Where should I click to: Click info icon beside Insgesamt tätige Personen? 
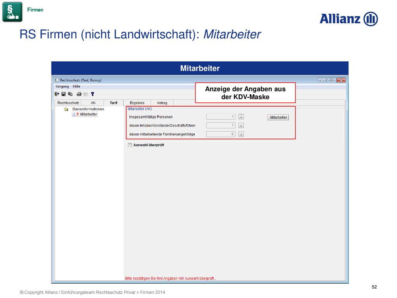[241, 117]
